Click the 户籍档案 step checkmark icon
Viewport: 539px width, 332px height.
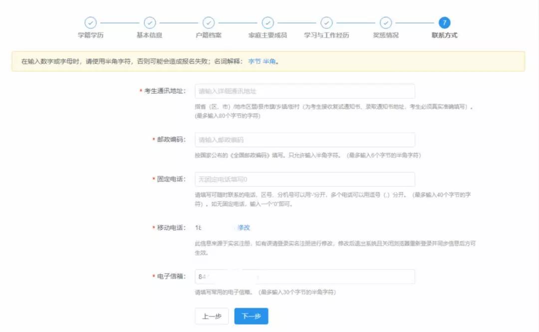(209, 23)
